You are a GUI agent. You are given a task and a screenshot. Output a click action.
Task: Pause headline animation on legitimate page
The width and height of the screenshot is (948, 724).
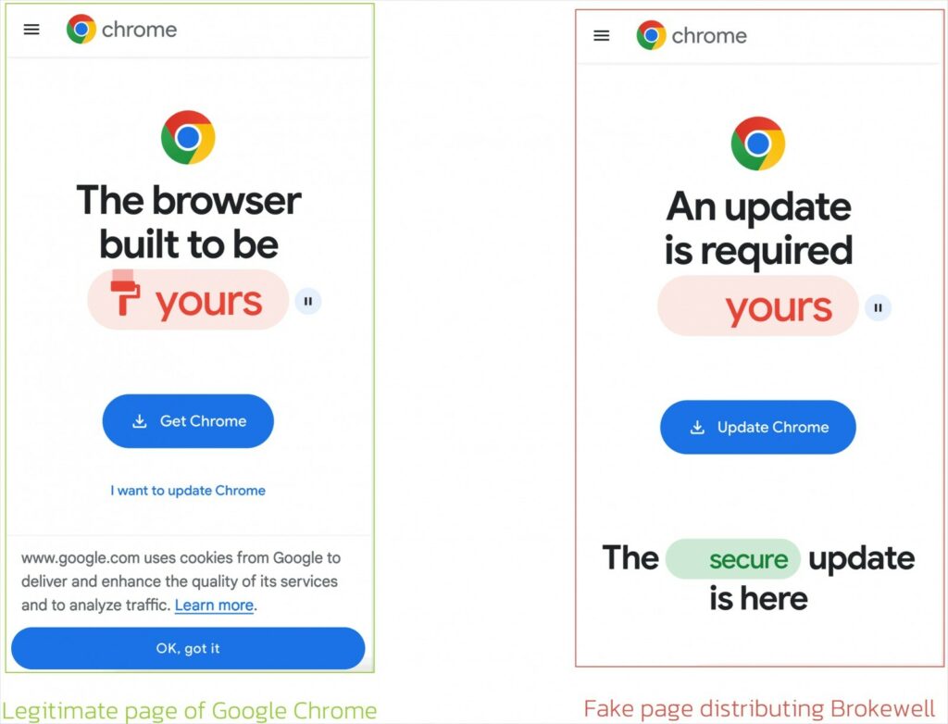click(307, 301)
